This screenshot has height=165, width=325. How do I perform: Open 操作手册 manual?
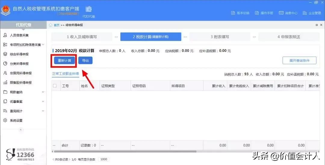pos(264,13)
